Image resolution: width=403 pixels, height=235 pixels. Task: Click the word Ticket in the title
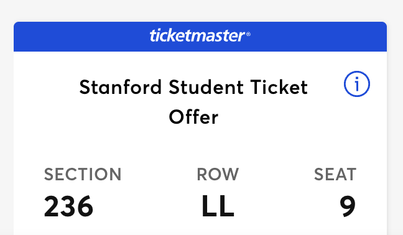(x=279, y=87)
